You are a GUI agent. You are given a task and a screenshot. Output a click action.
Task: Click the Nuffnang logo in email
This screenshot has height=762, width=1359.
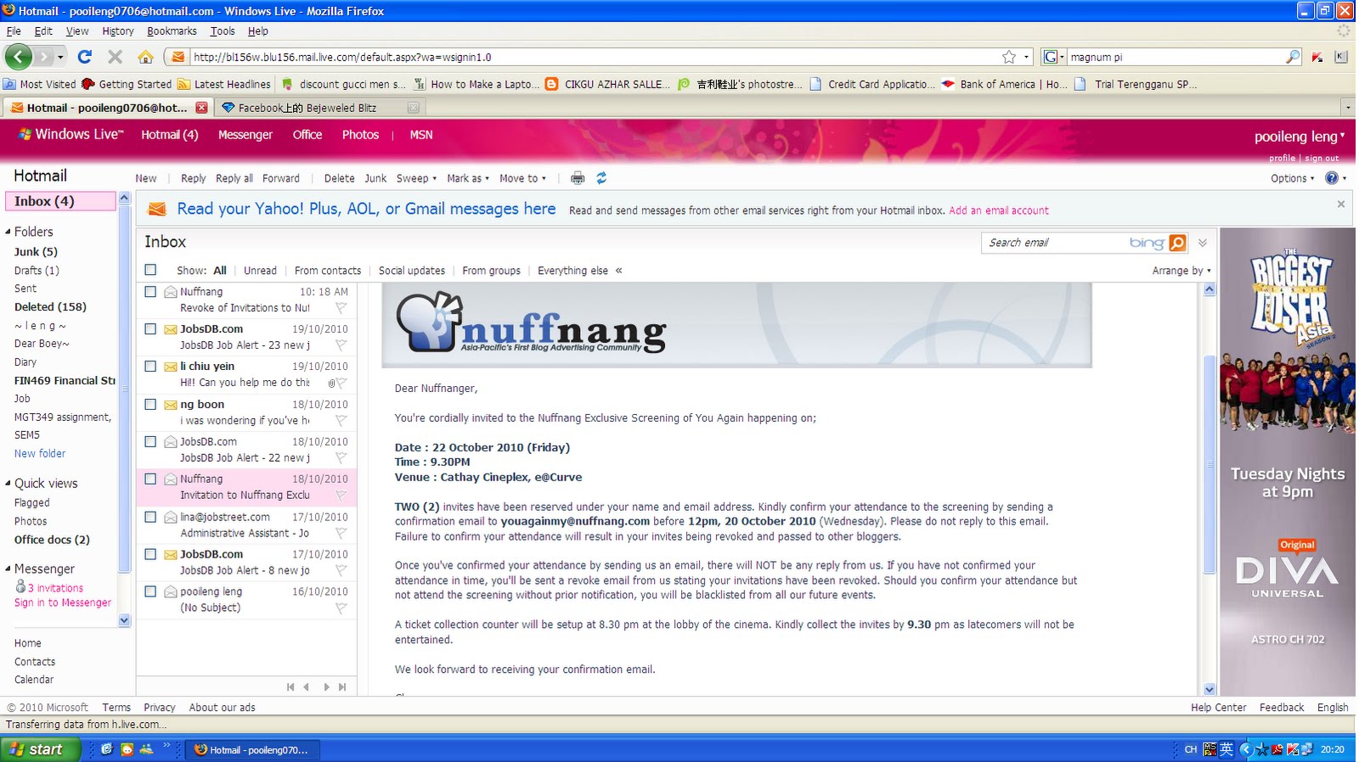coord(531,322)
